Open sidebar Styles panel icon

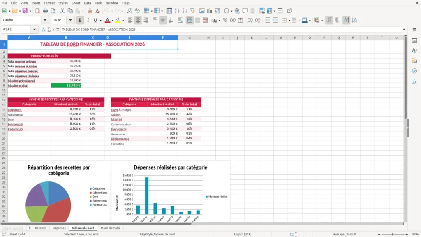(x=414, y=51)
